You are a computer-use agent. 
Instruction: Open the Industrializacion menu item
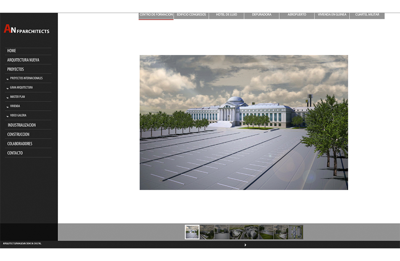point(21,125)
